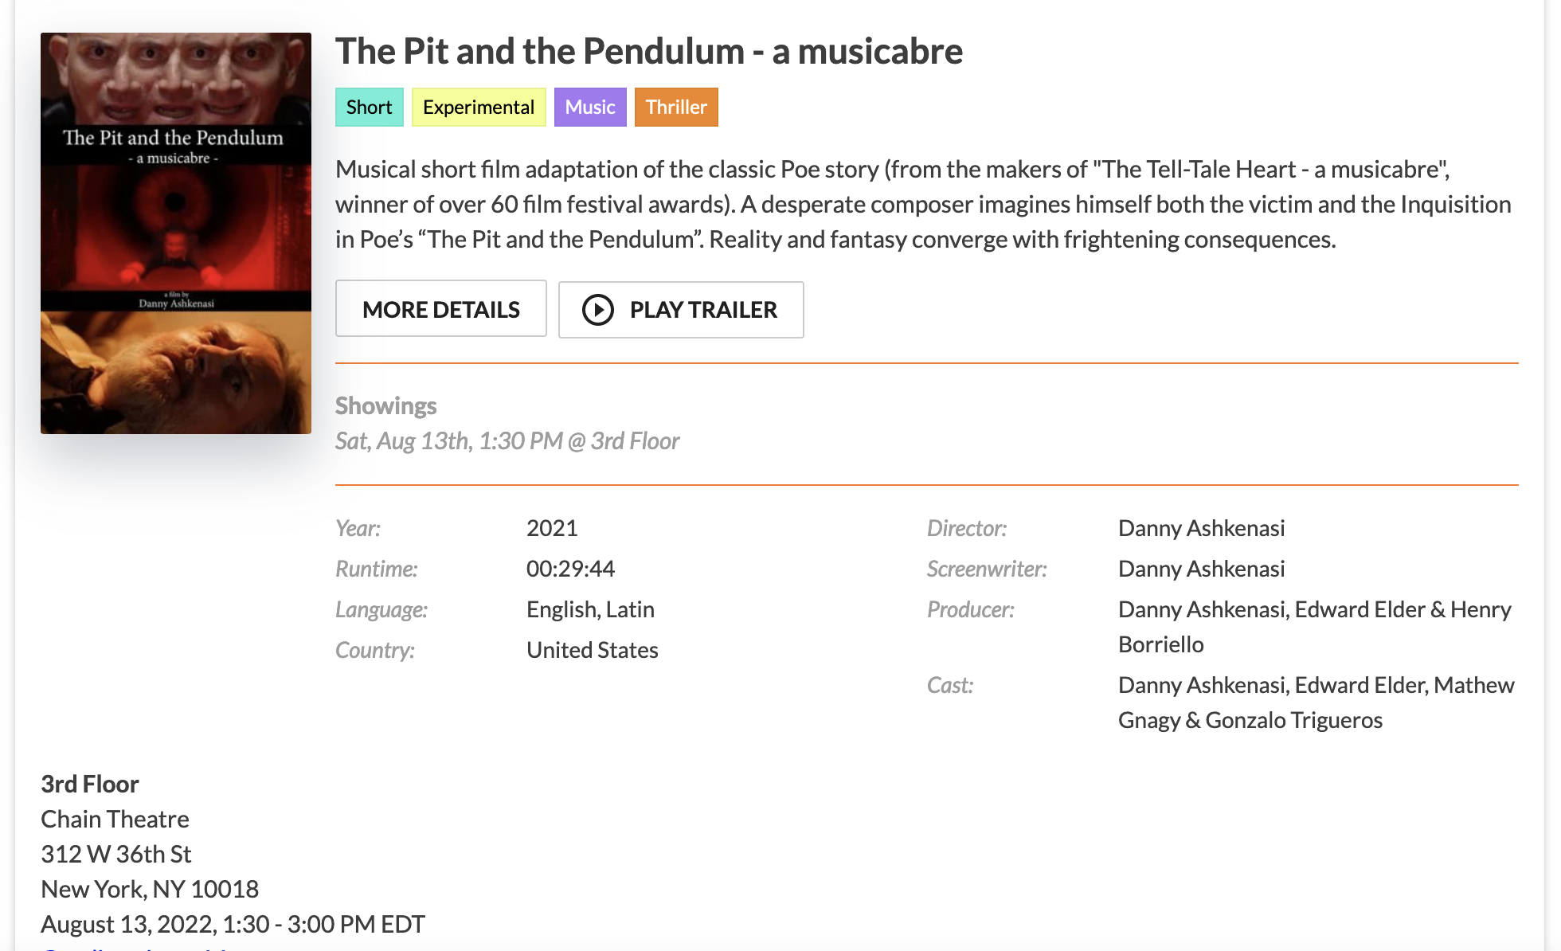Click the Chain Theatre venue name
Screen dimensions: 1561x951
pyautogui.click(x=115, y=820)
